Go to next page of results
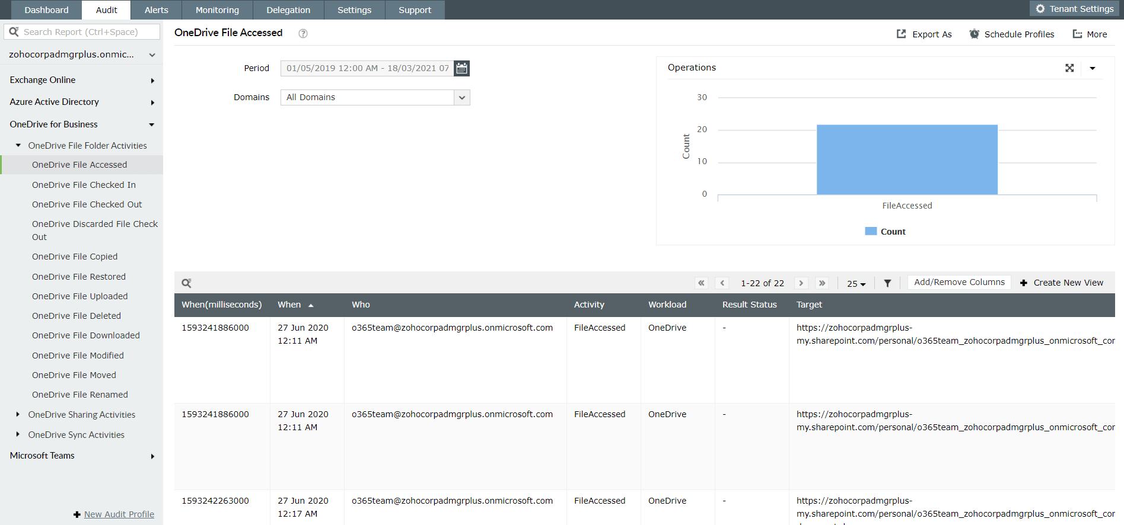This screenshot has height=525, width=1124. pyautogui.click(x=801, y=283)
